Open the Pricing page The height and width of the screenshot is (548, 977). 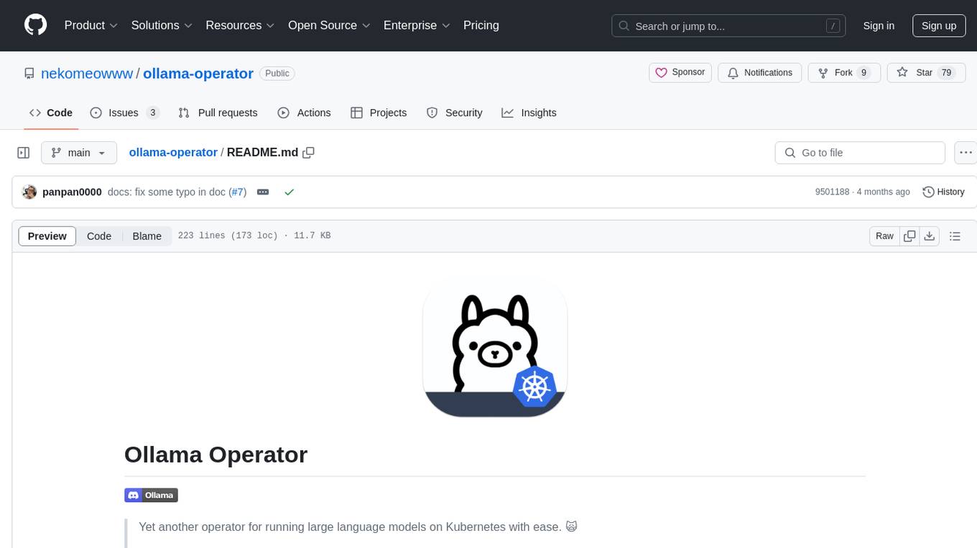coord(481,25)
